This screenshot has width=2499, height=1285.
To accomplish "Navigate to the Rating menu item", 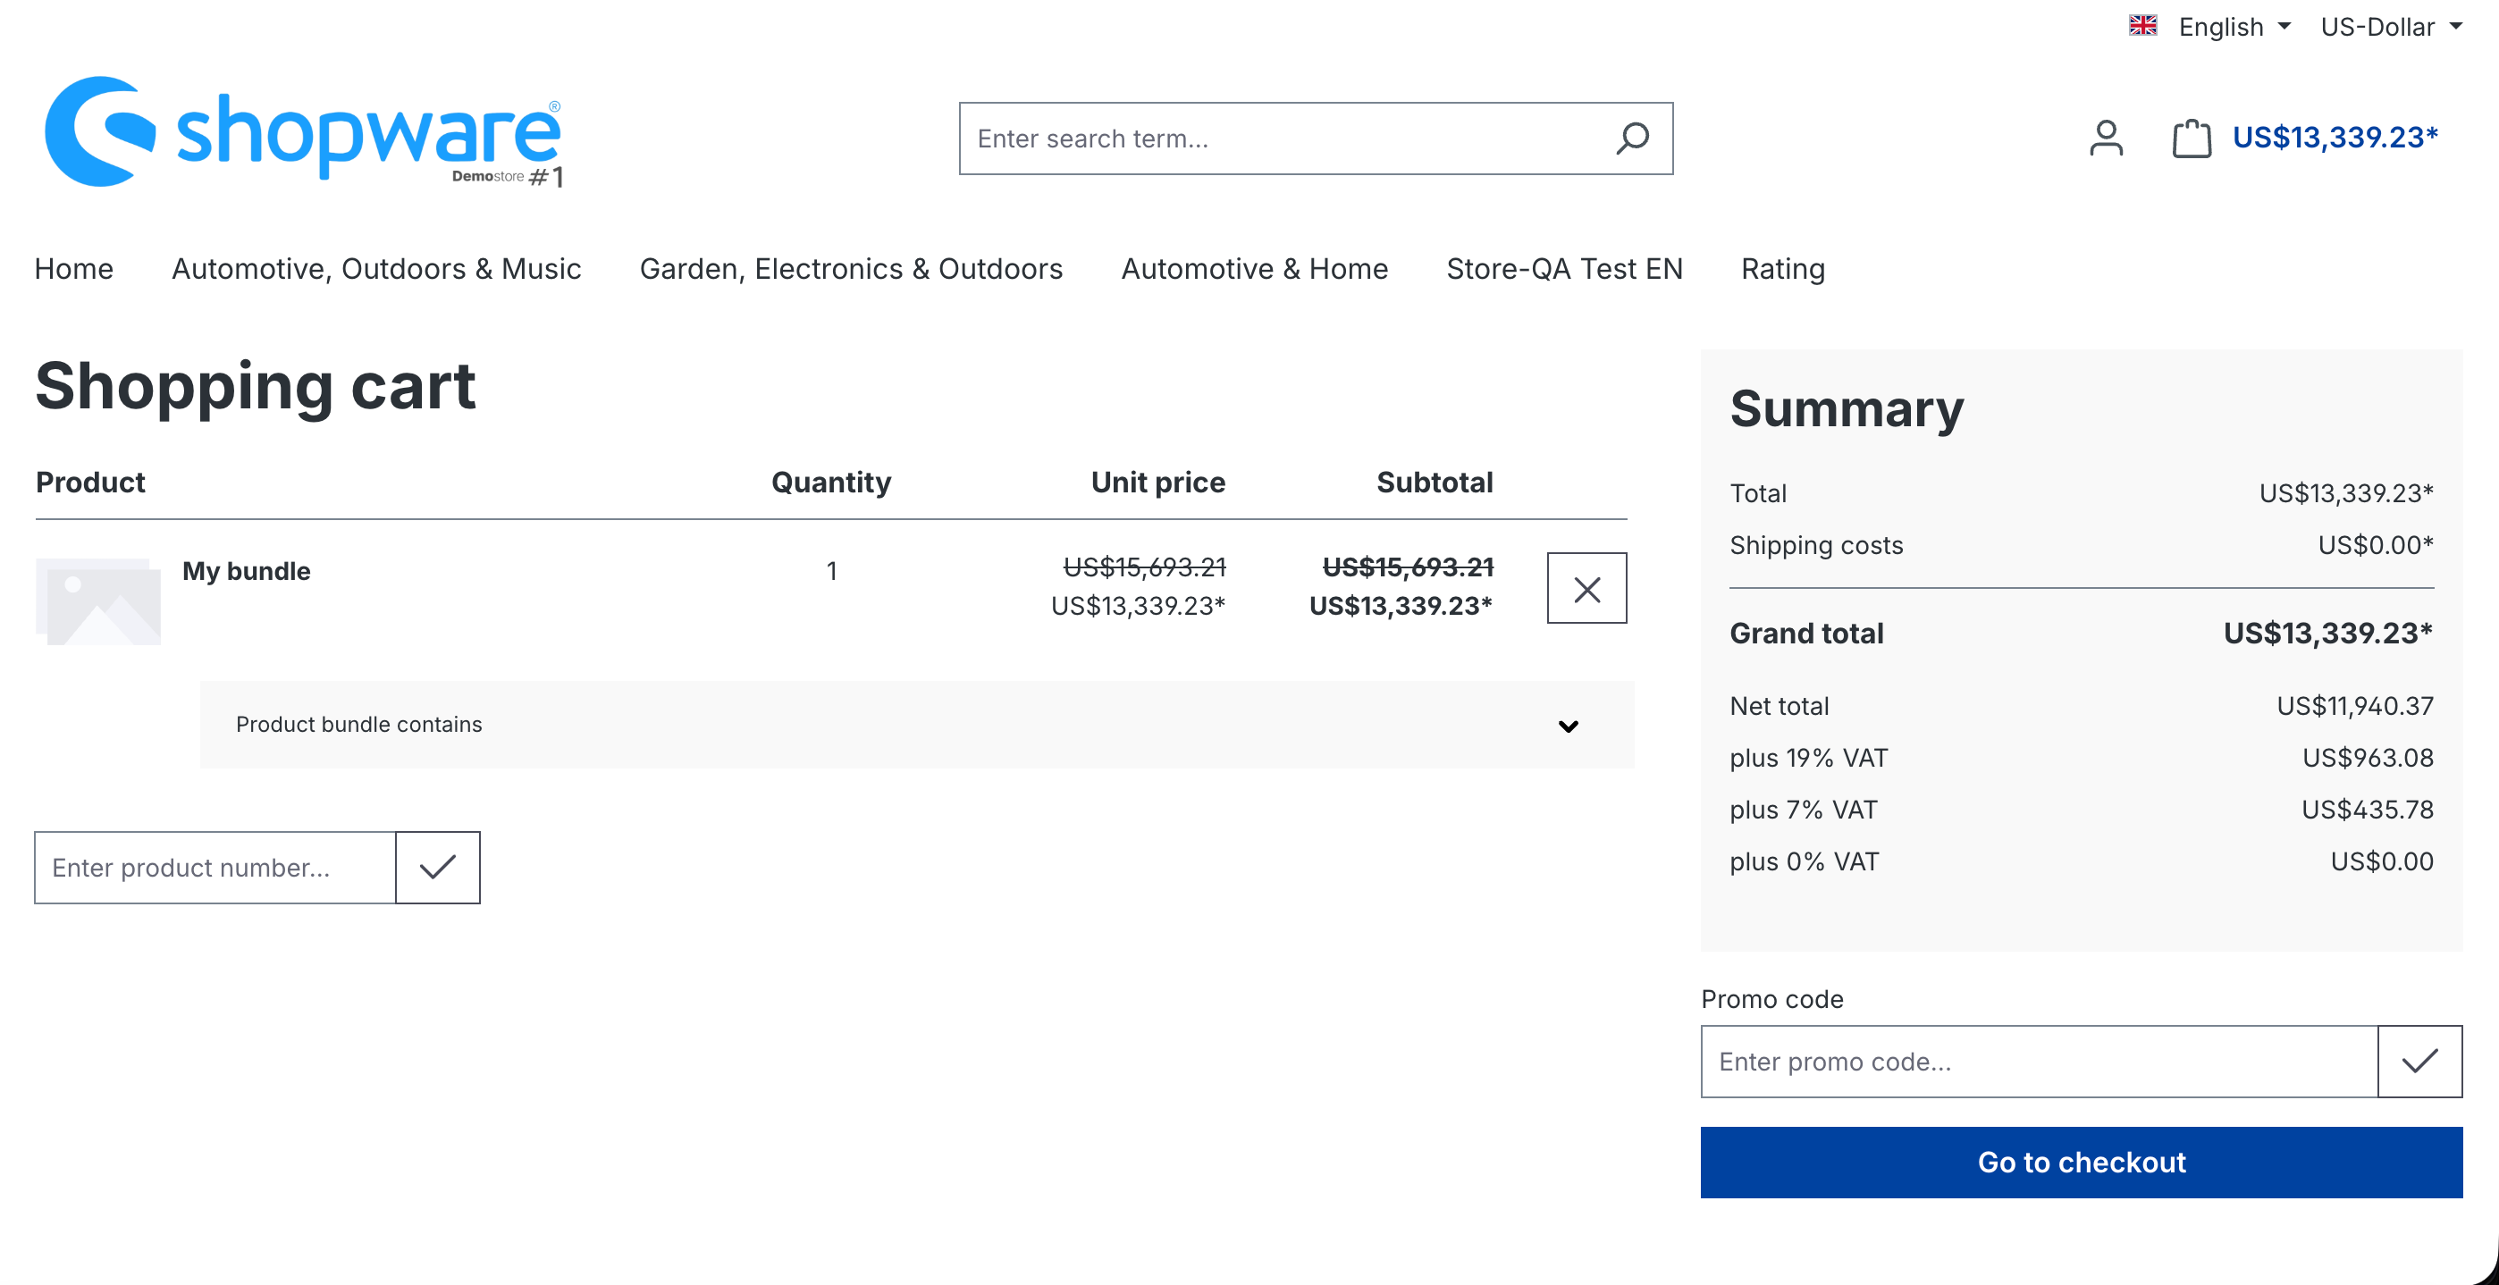I will [1782, 269].
